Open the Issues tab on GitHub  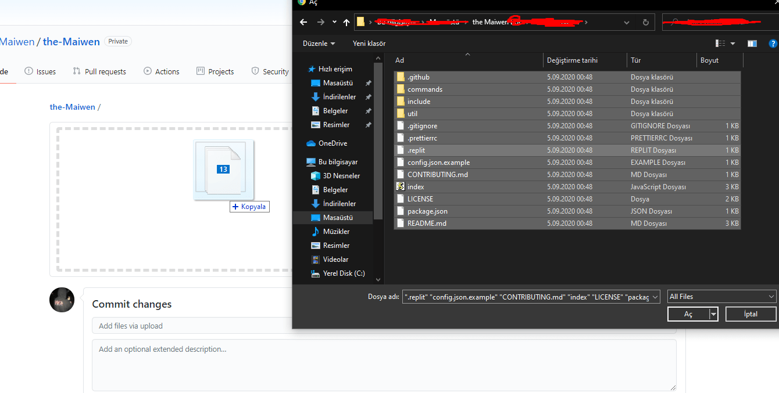pos(40,71)
